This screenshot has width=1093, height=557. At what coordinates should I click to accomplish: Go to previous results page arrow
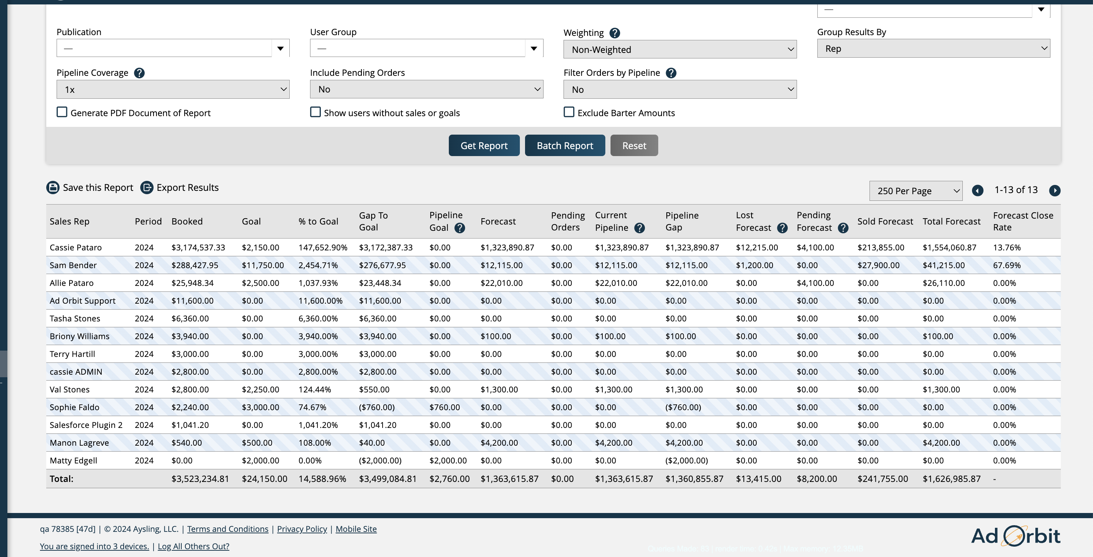click(978, 190)
